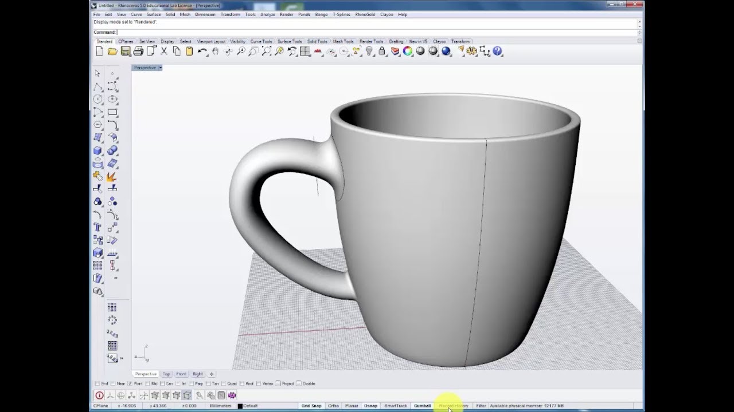
Task: Click the SmartTrack status bar button
Action: click(x=396, y=406)
